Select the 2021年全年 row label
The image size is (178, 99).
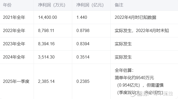(14, 17)
